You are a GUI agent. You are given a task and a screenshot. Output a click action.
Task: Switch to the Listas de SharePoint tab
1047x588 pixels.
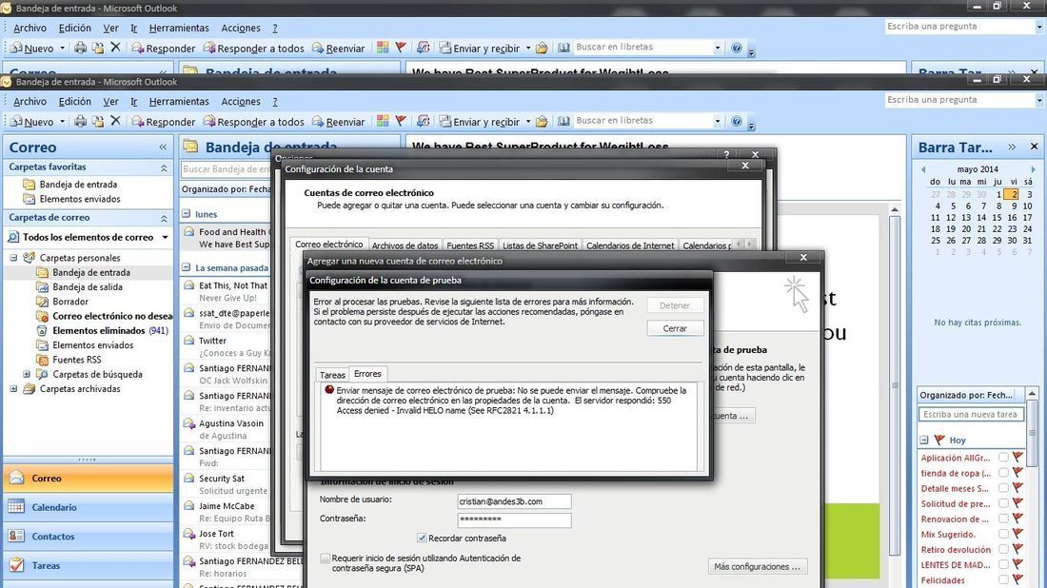(x=540, y=245)
